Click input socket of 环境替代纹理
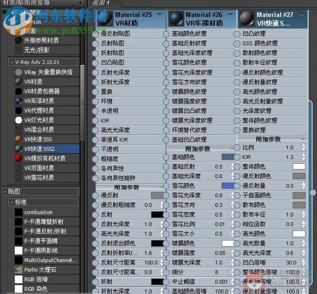Screen dimensions: 317x294 tap(166, 130)
